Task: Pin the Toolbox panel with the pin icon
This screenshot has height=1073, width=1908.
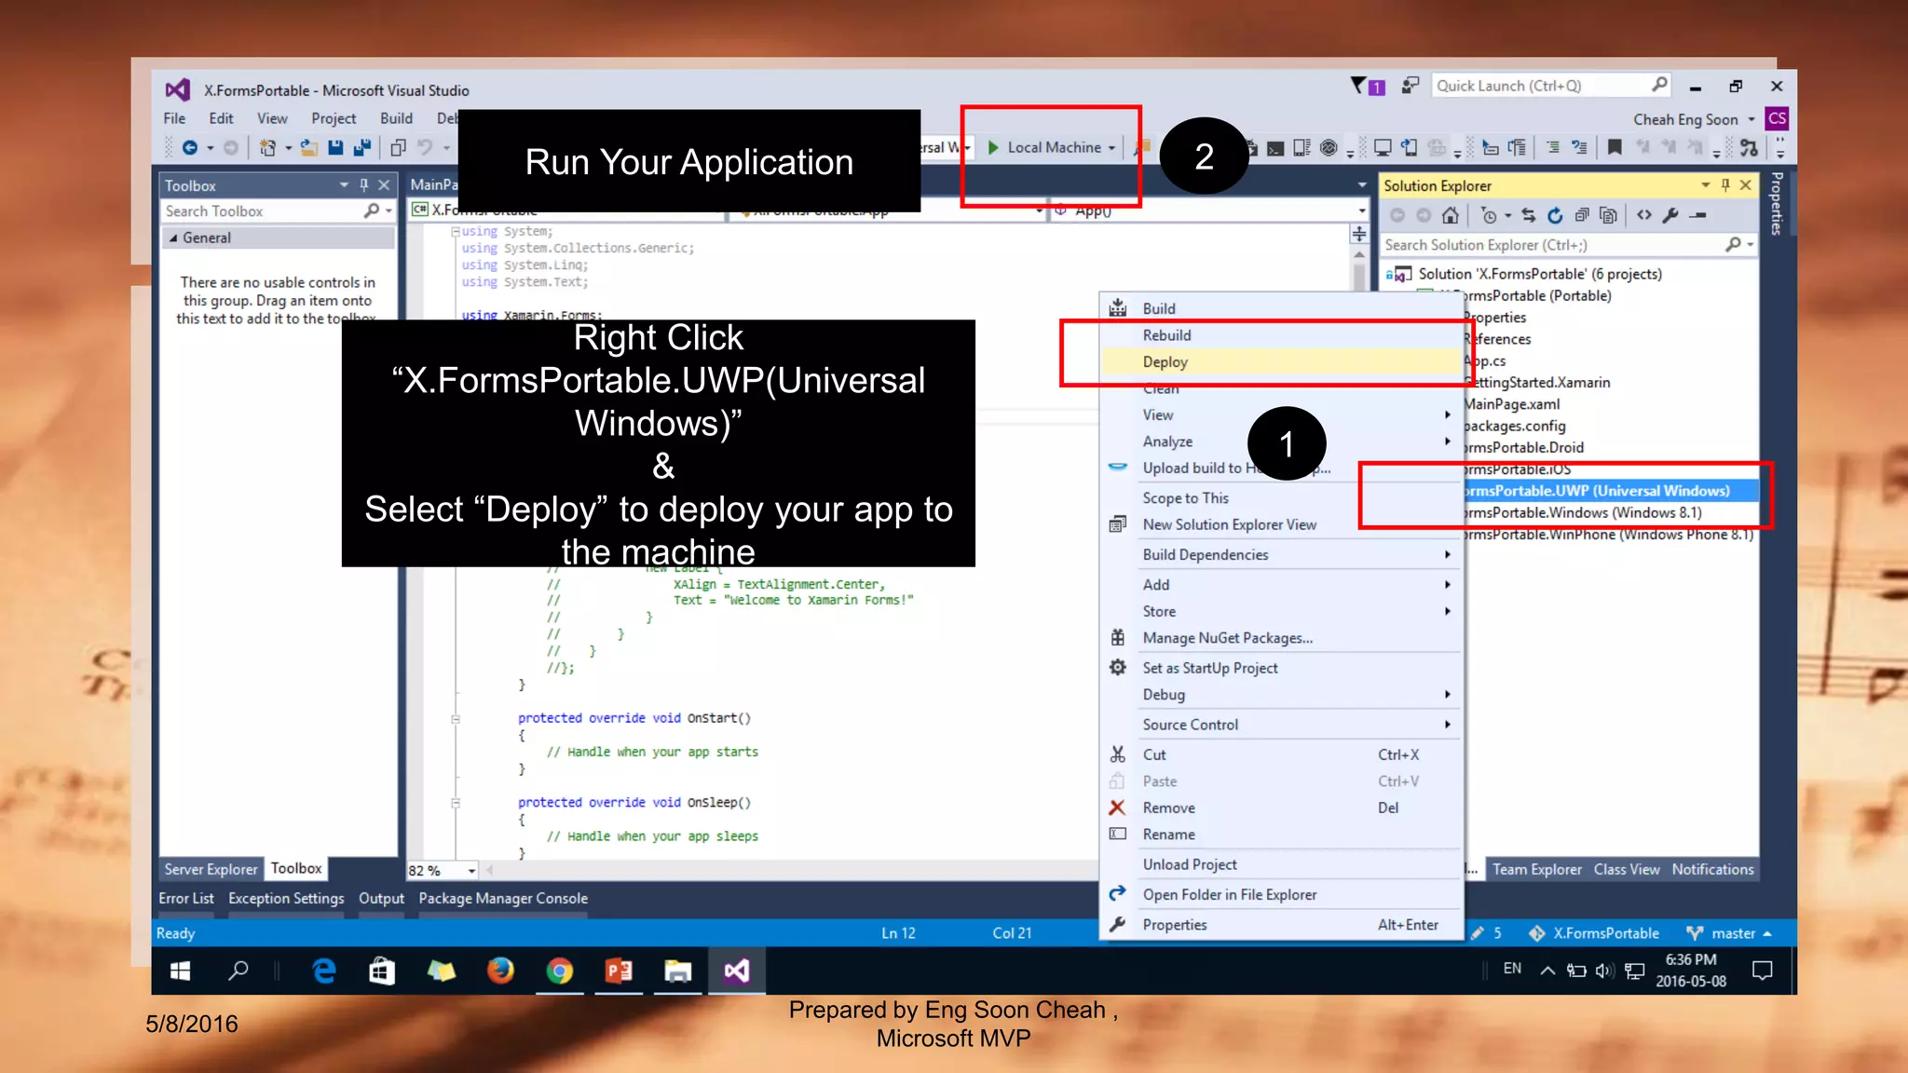Action: [364, 185]
